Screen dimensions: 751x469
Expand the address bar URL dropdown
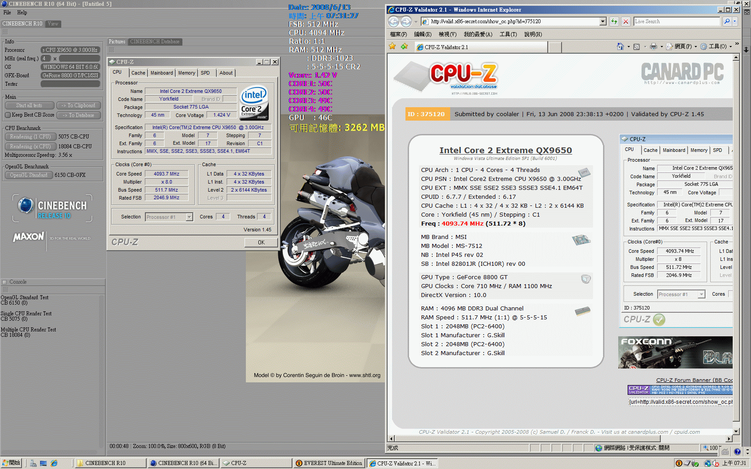coord(603,21)
